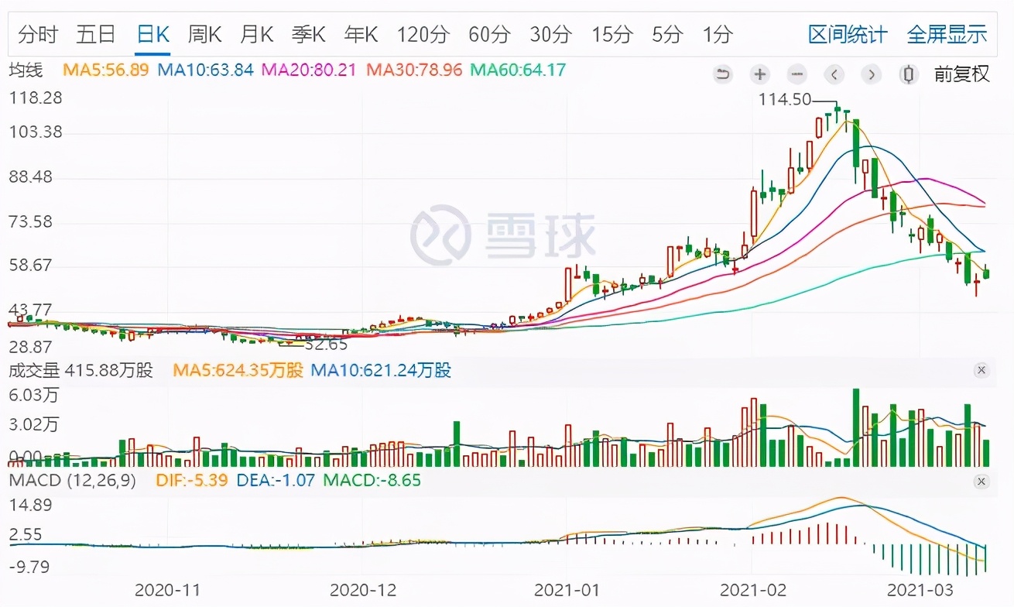Close the MACD indicator panel

(981, 481)
